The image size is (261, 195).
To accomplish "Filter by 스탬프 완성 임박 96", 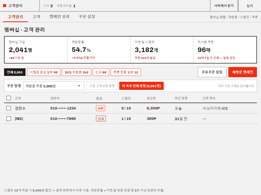I will pos(44,72).
